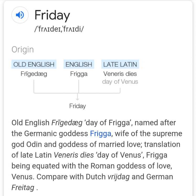Select the ENGLISH label above Frigga
This screenshot has width=196, height=196.
[79, 64]
